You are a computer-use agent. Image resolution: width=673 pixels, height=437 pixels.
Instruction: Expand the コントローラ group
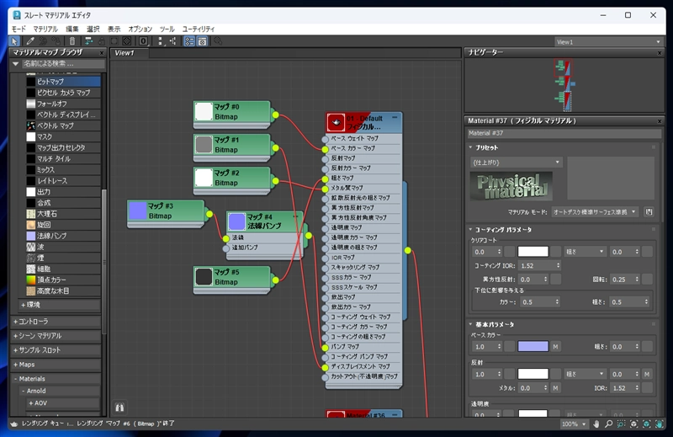coord(55,322)
